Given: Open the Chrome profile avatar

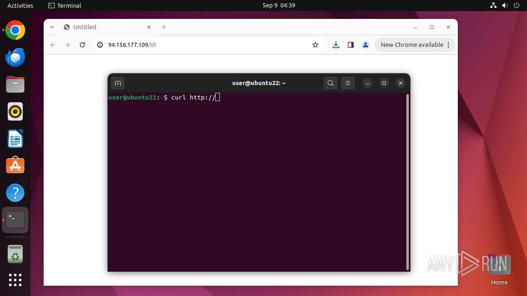Looking at the screenshot, I should pyautogui.click(x=366, y=45).
